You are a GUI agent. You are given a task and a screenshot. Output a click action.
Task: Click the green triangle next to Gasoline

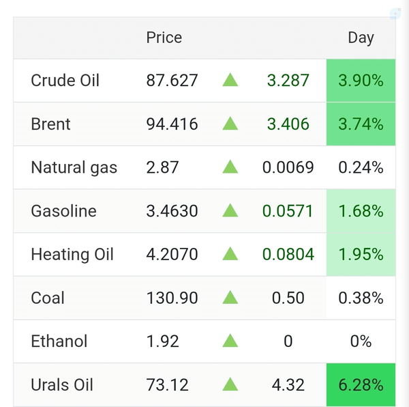point(230,210)
